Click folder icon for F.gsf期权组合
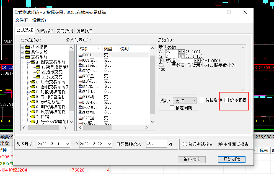The height and width of the screenshot is (174, 274). point(33,102)
